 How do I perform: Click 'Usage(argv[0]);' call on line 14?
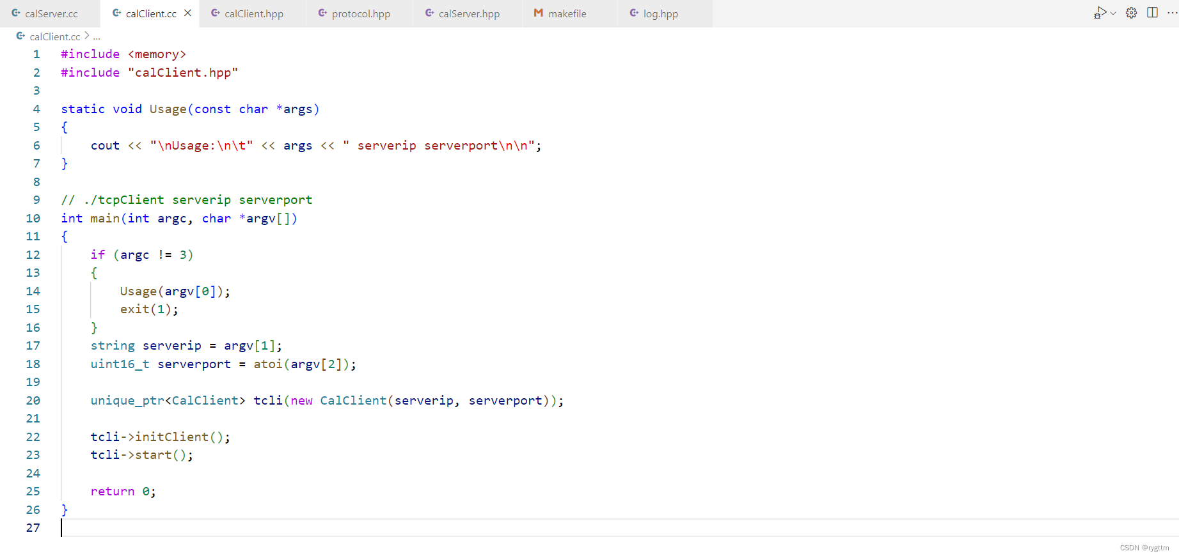175,291
